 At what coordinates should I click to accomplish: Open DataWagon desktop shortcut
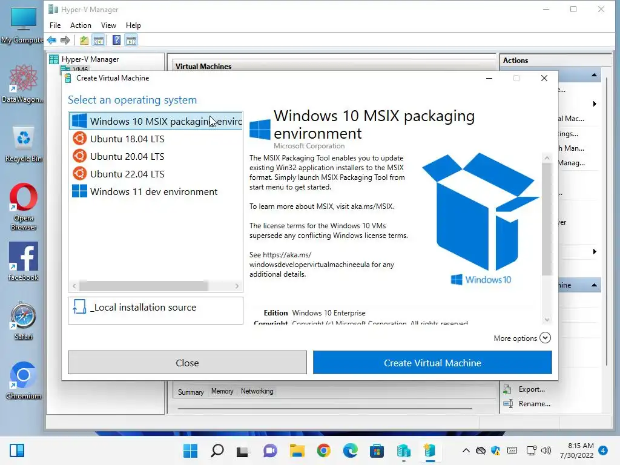(23, 84)
